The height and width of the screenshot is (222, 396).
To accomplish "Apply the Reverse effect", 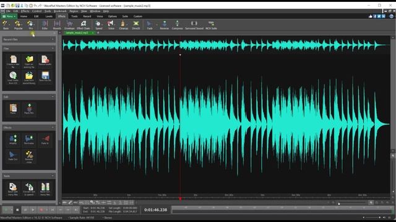I will coord(165,25).
